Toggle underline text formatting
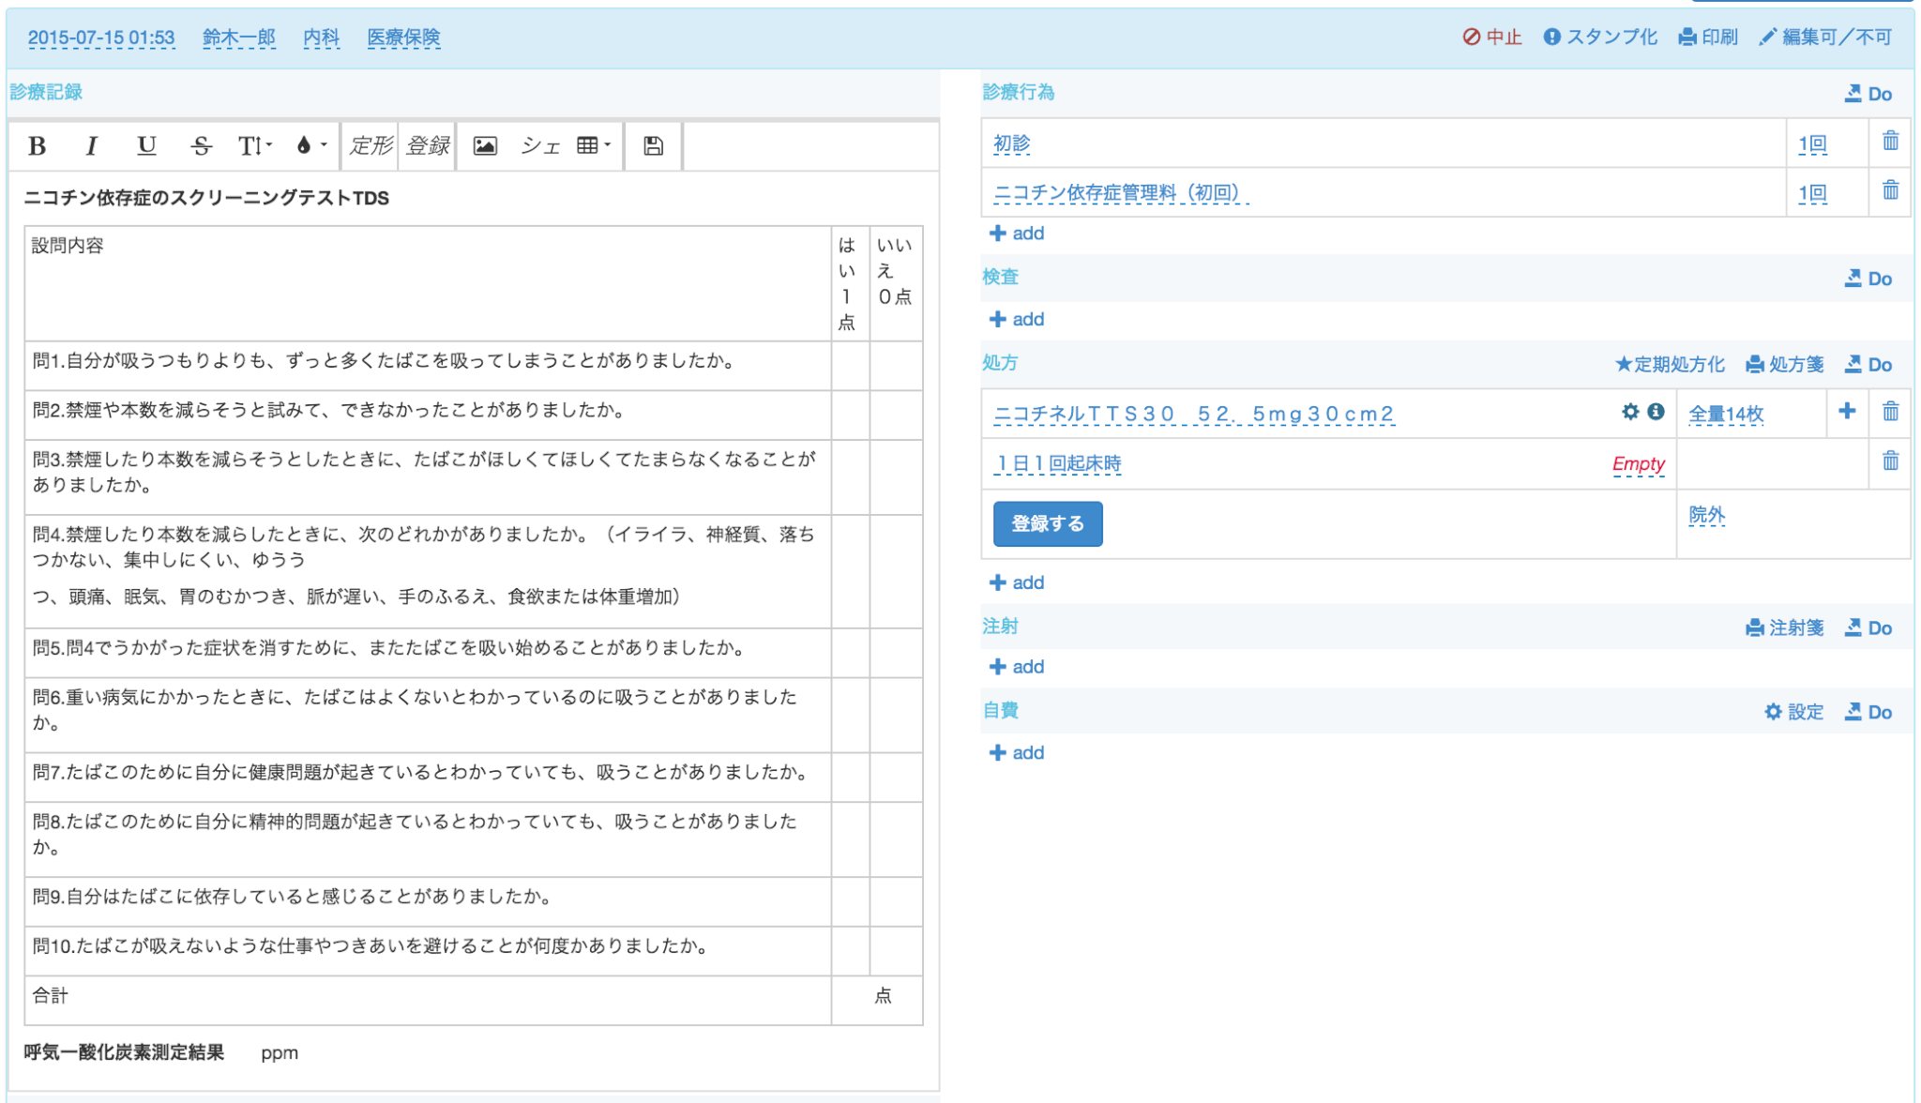 coord(145,145)
